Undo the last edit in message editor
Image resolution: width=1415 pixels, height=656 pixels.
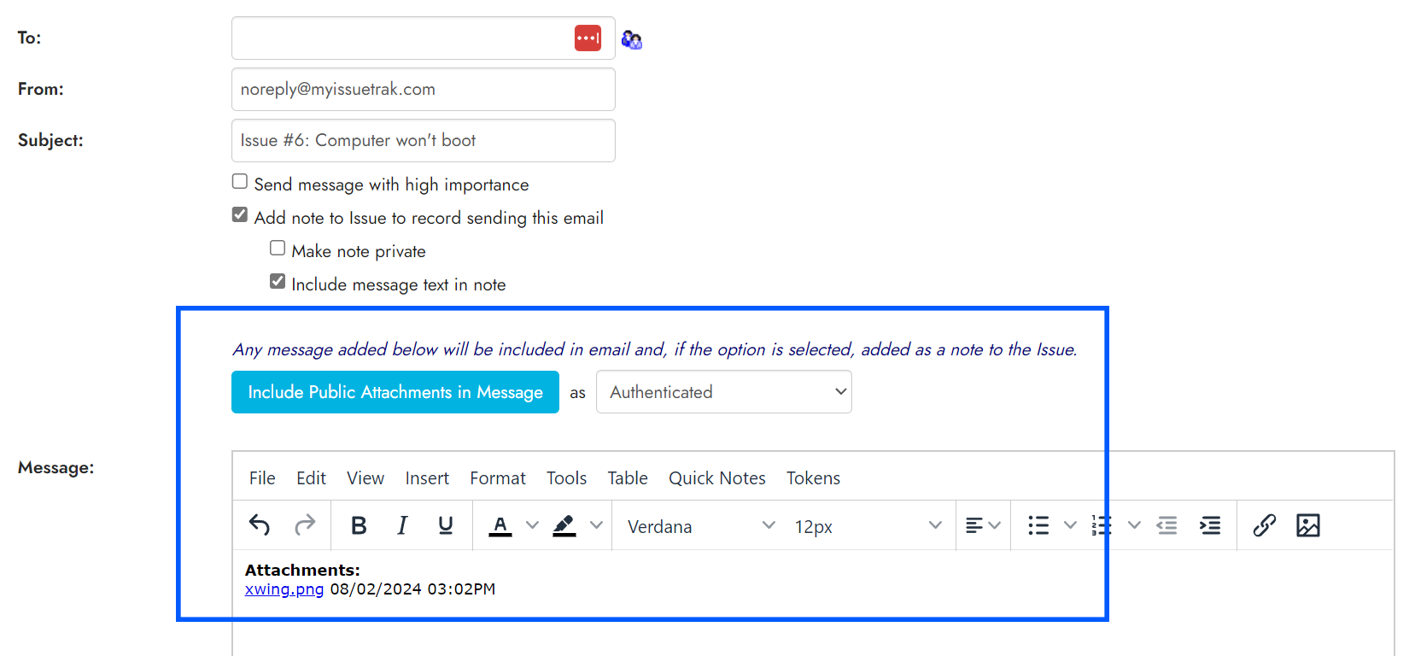(x=260, y=525)
